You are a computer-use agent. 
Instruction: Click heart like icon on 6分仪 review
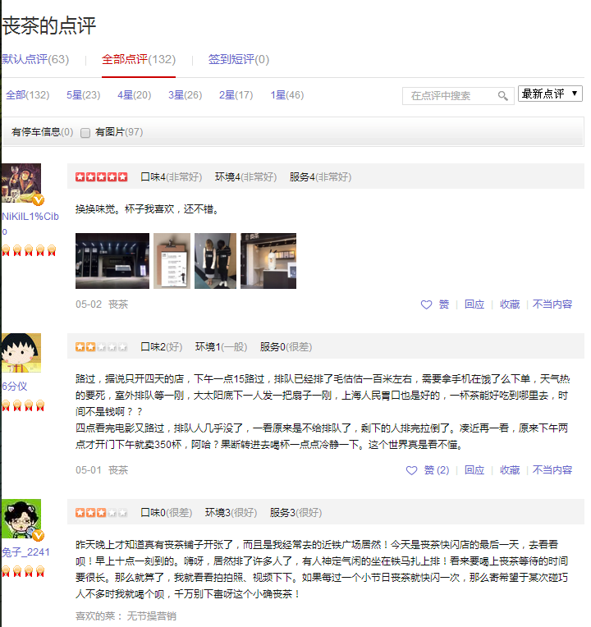tap(411, 470)
